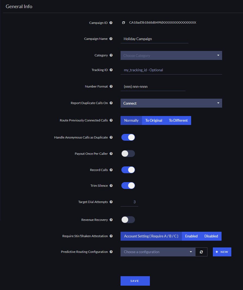Create a new configuration with the NEW button
Screen dimensions: 243x290
222,252
